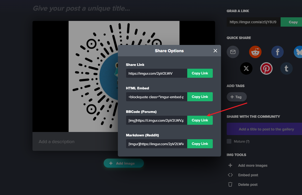Share post to X
The image size is (302, 195).
click(x=246, y=68)
